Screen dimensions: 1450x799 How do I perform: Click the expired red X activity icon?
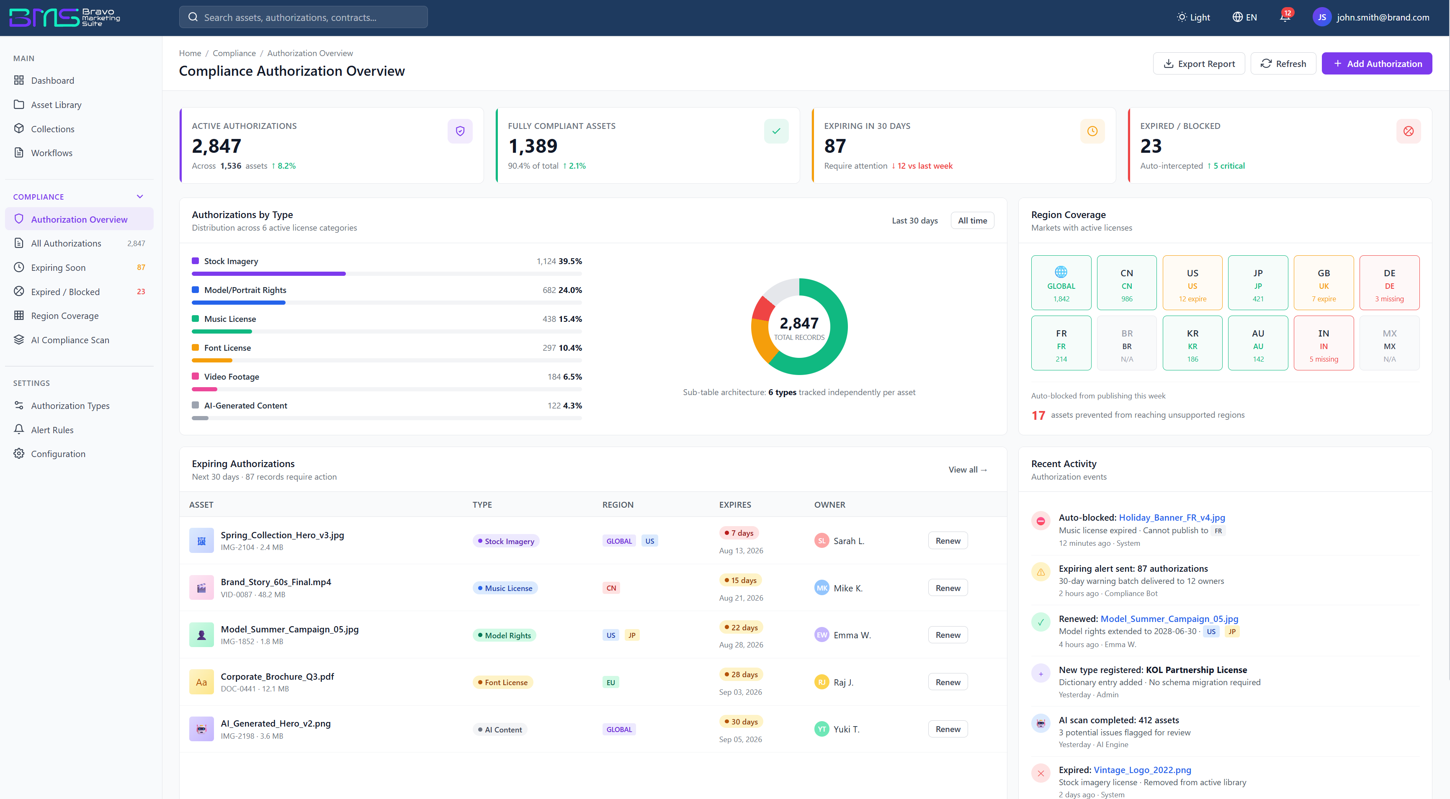pos(1041,774)
